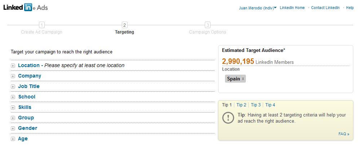Screen dimensions: 358x145
Task: Open the Gender targeting heading
Action: coord(28,128)
